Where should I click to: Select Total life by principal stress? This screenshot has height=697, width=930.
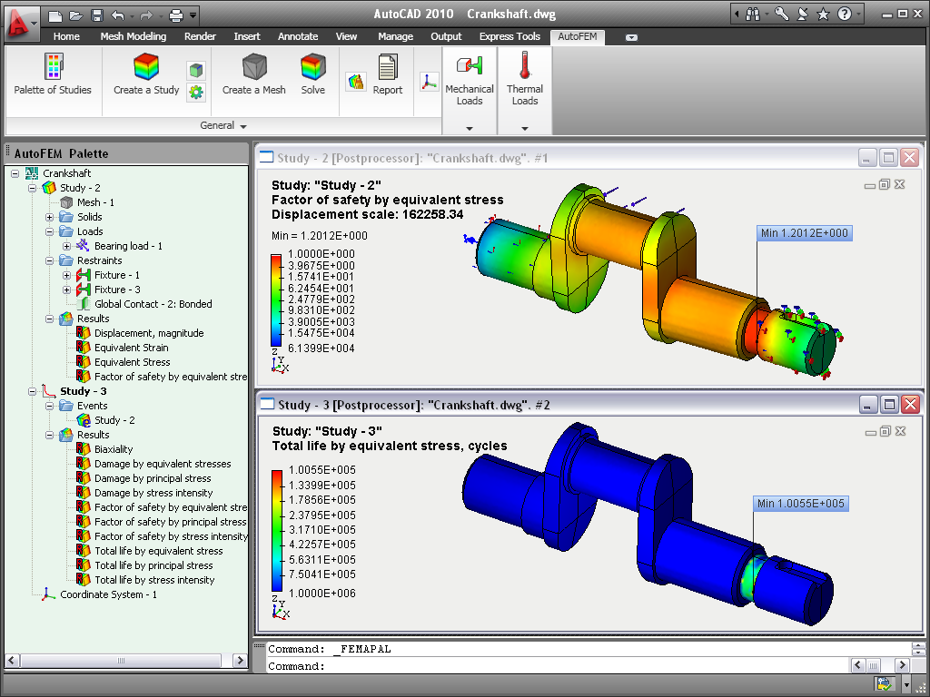click(153, 565)
